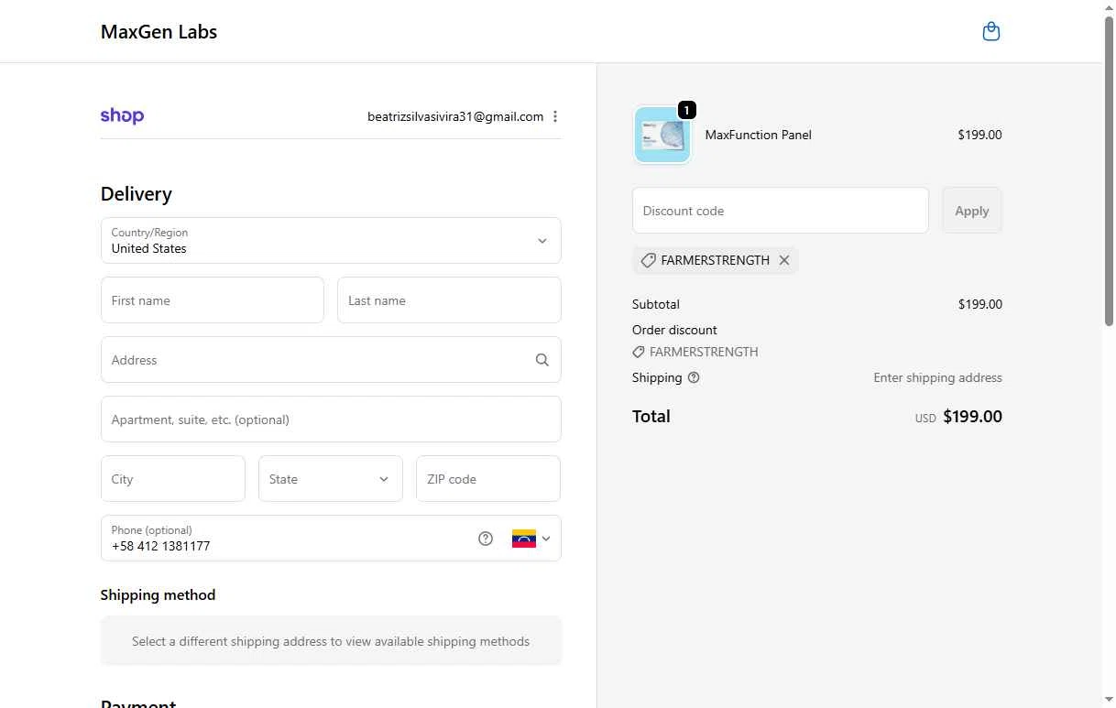Screen dimensions: 1116x708
Task: Click the Shipping method heading
Action: click(158, 595)
